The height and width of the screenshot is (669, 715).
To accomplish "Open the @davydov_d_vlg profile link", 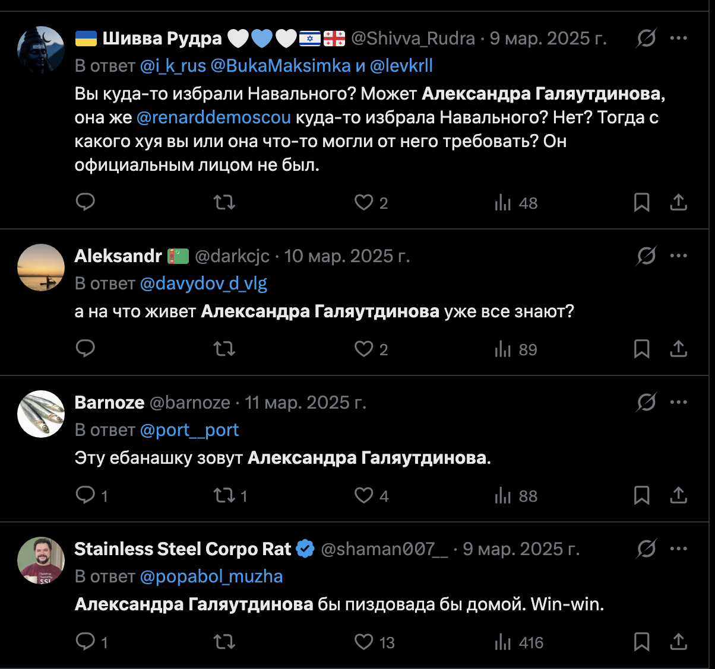I will pyautogui.click(x=204, y=283).
